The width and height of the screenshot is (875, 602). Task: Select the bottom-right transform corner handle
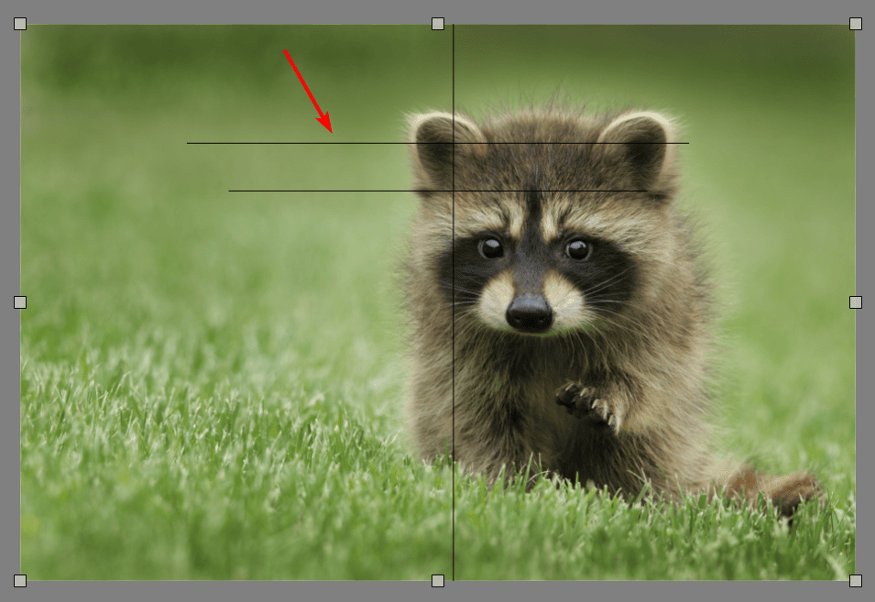click(855, 580)
